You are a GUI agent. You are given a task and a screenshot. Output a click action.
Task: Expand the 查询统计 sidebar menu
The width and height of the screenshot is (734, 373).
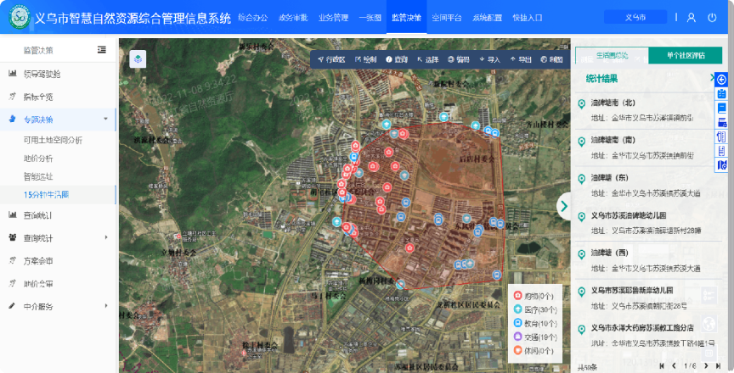coord(105,237)
